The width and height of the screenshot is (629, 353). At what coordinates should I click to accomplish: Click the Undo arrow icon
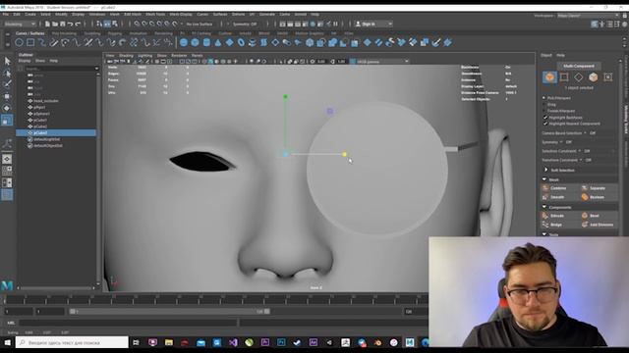71,24
